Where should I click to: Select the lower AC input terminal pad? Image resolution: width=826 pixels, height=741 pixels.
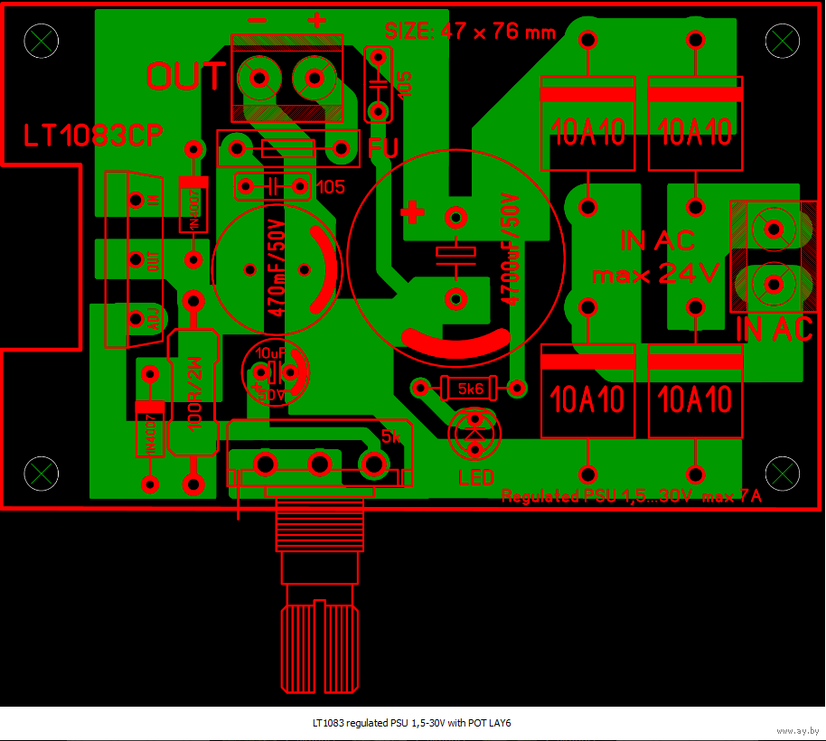(774, 285)
